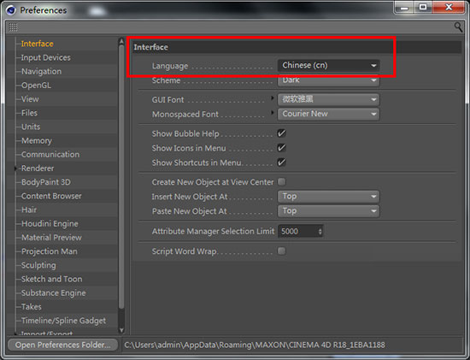Screen dimensions: 470x360
Task: Open the Scheme dropdown
Action: 328,80
